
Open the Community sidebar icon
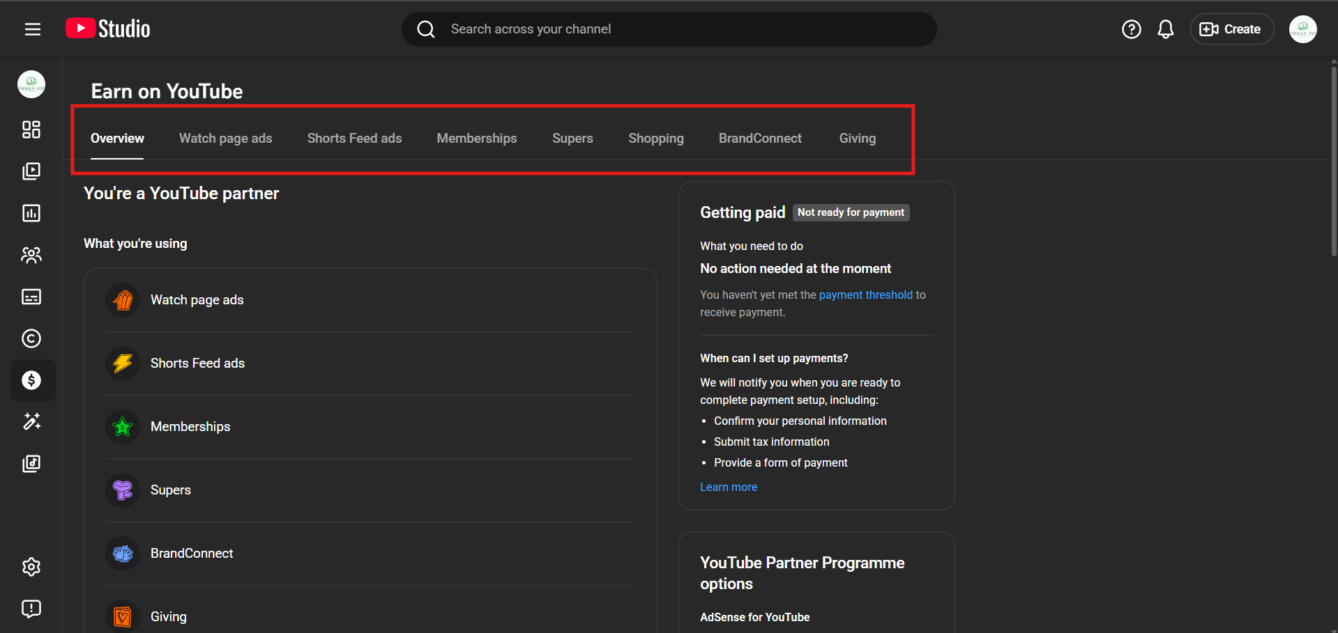click(x=31, y=255)
